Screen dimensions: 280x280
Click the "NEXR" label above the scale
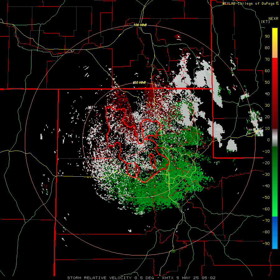[x=273, y=19]
